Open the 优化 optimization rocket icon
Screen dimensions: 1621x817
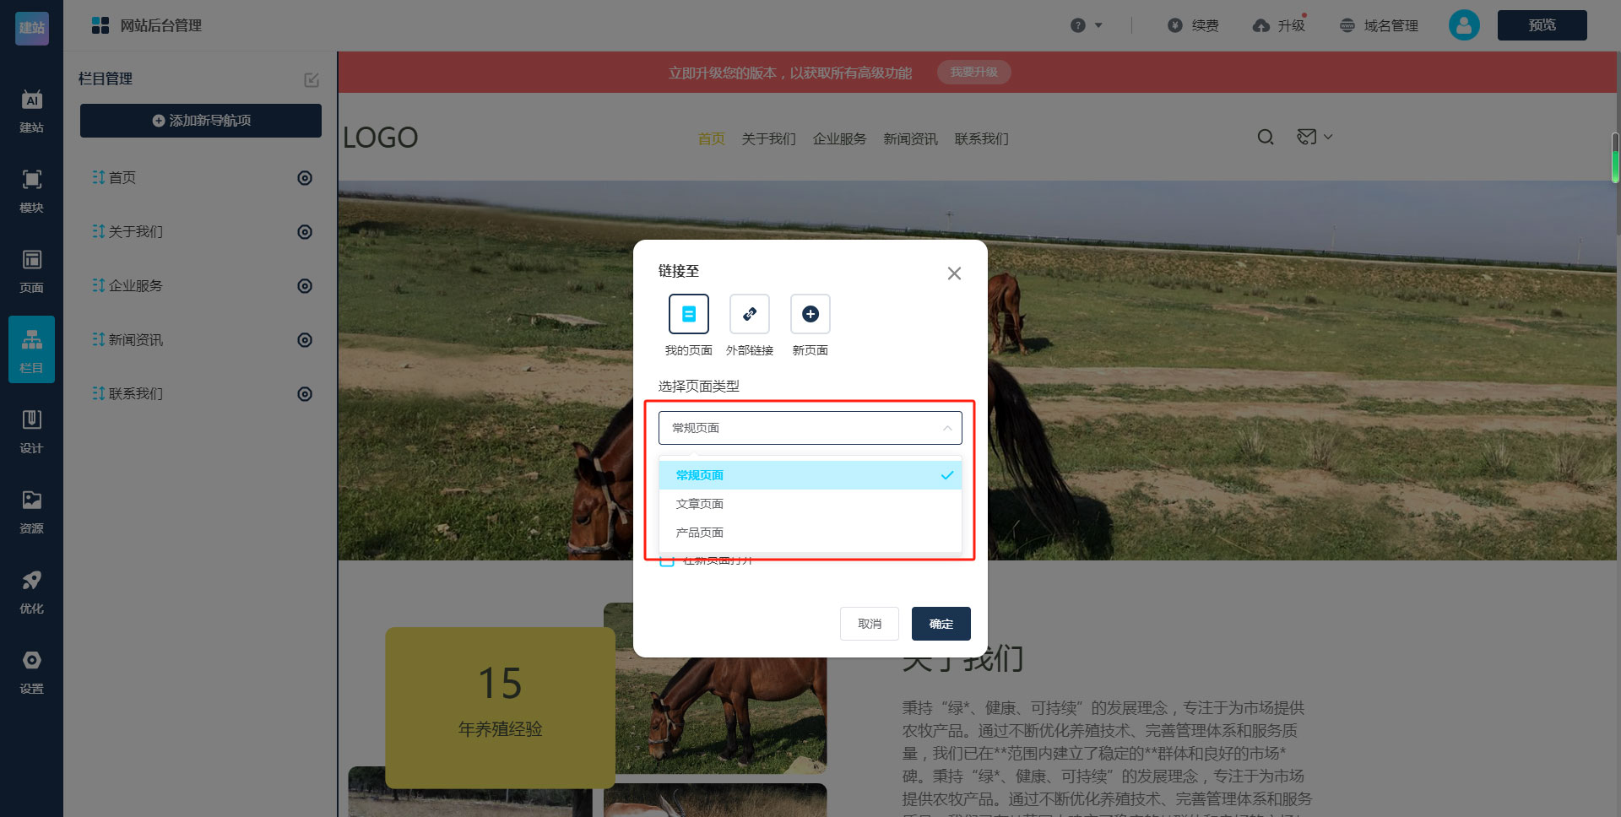click(31, 581)
